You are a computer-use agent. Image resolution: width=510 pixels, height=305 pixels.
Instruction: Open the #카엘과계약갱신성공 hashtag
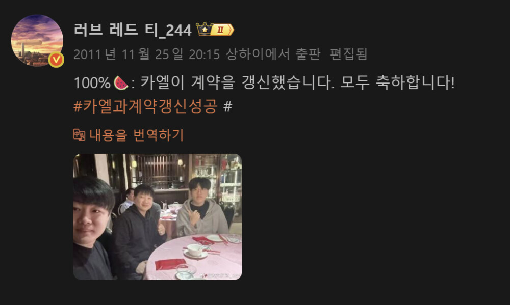(145, 106)
